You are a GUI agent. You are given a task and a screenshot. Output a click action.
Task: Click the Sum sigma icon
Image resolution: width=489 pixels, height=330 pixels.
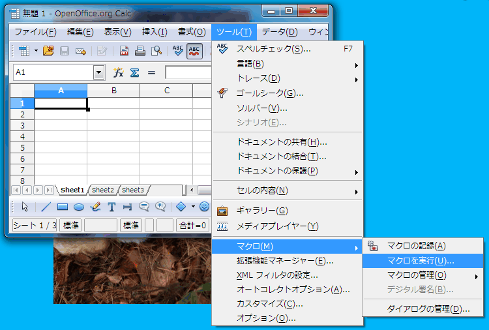[x=135, y=72]
